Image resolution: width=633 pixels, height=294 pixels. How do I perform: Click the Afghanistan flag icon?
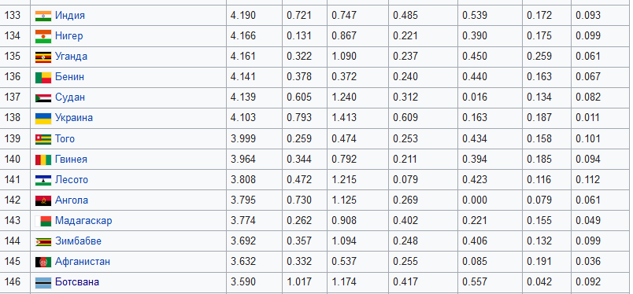[x=43, y=262]
